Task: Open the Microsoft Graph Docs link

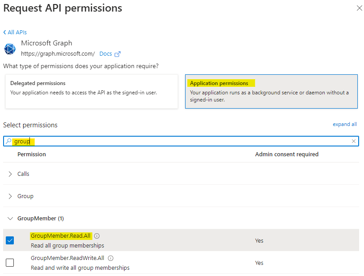Action: (x=106, y=54)
